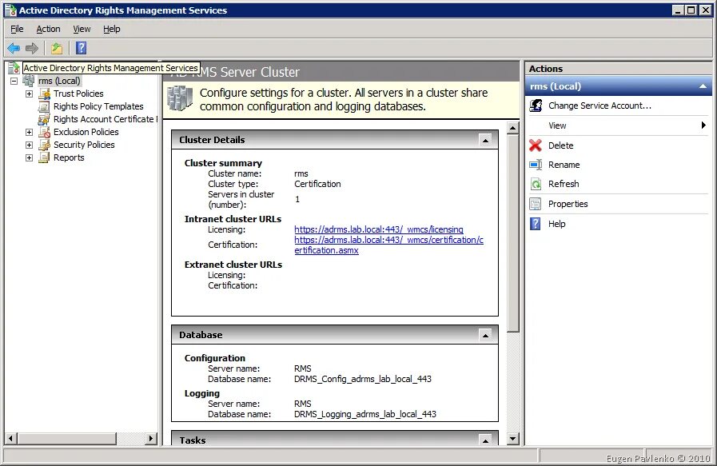Click the red Delete X icon
The width and height of the screenshot is (717, 466).
pos(536,145)
